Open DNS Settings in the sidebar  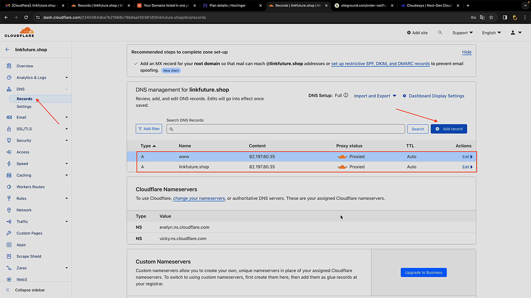[x=24, y=106]
